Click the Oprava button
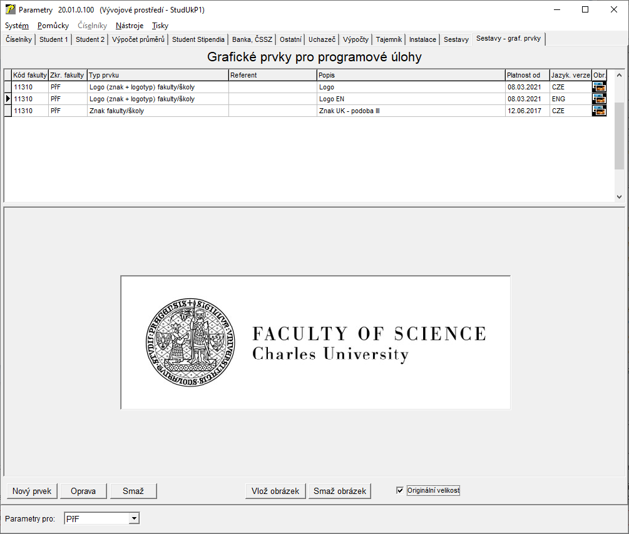The width and height of the screenshot is (629, 534). 83,491
